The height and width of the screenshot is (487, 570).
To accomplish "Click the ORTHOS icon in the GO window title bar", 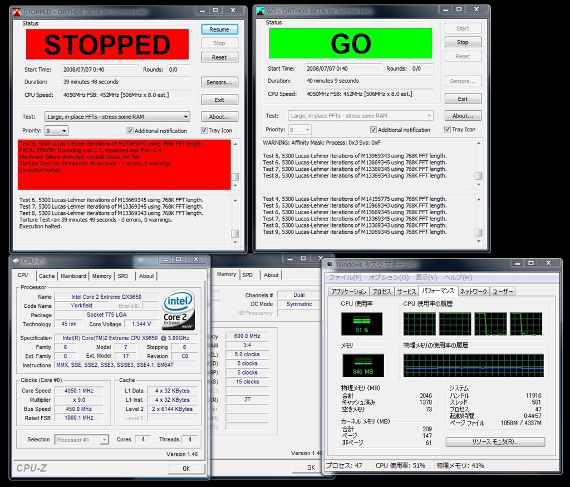I will (260, 11).
